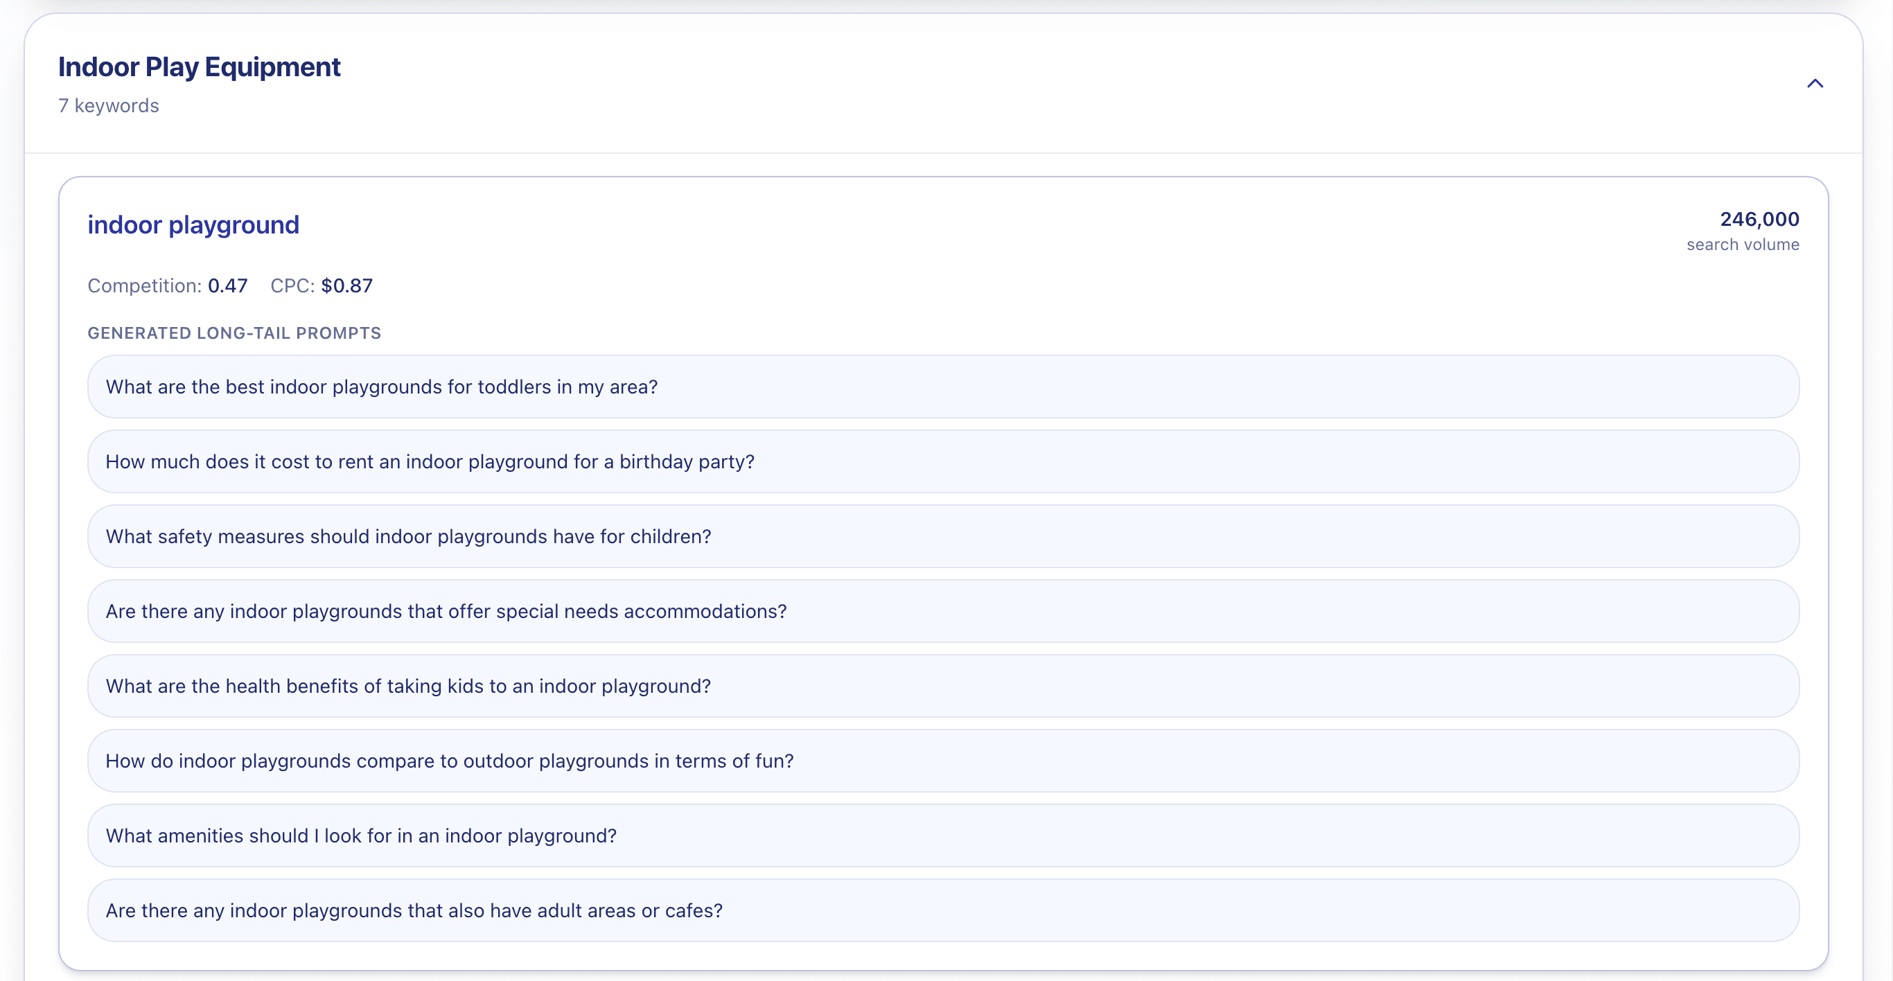Click the Competition label text
Screen dimensions: 1893x981
click(144, 286)
